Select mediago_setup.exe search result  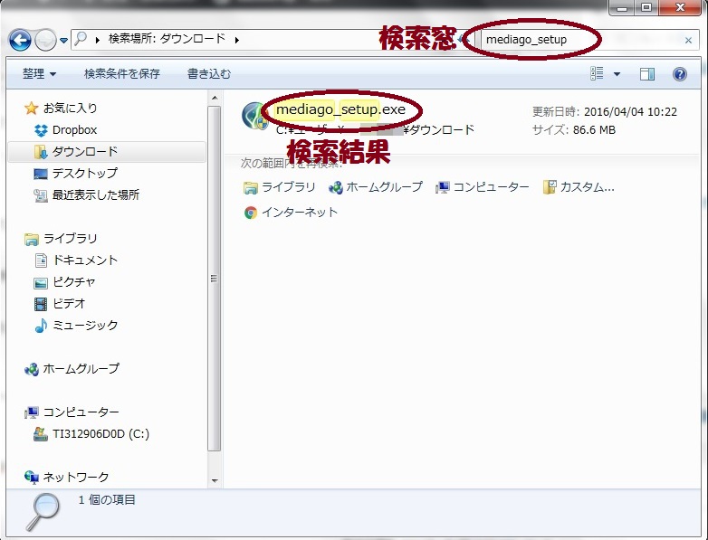pos(341,109)
